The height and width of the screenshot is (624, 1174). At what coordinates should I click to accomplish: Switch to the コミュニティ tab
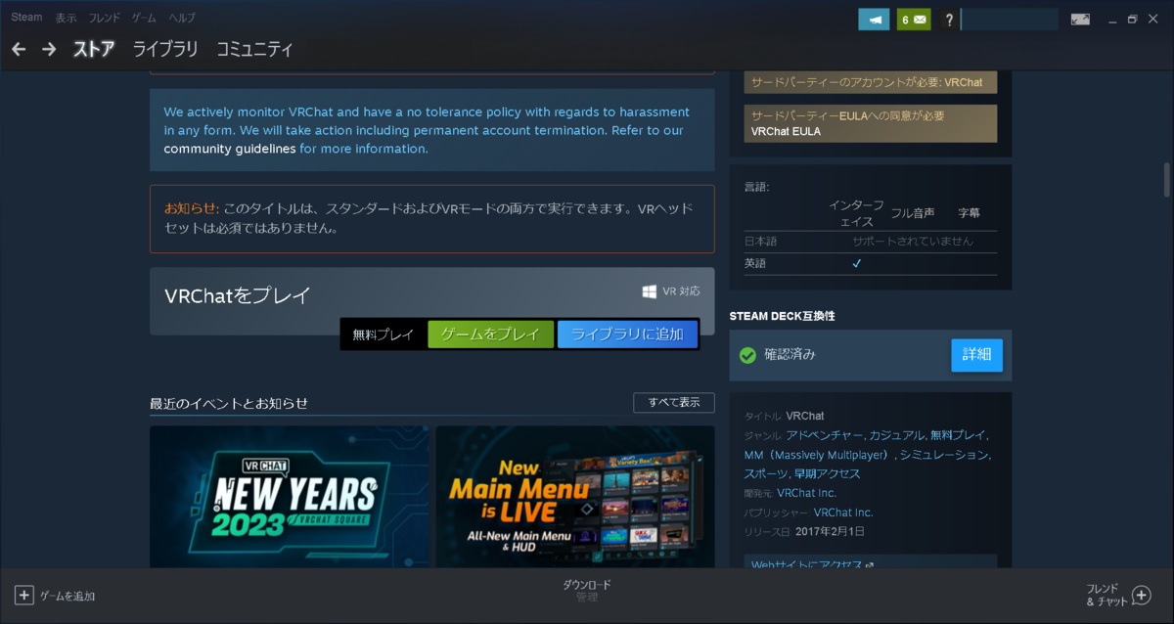click(254, 49)
